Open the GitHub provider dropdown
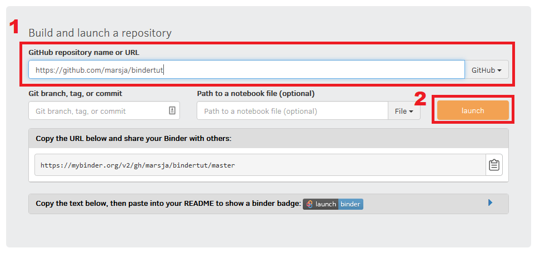This screenshot has width=540, height=253. pos(486,70)
